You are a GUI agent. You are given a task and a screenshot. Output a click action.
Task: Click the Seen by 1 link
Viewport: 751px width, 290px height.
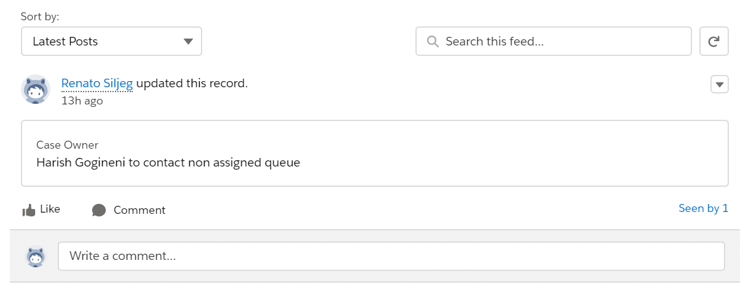[x=703, y=208]
